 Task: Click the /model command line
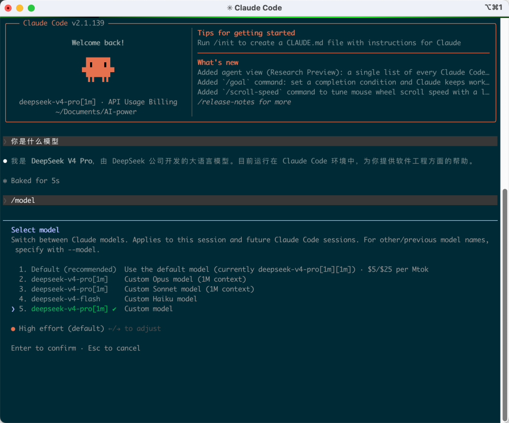[x=250, y=200]
